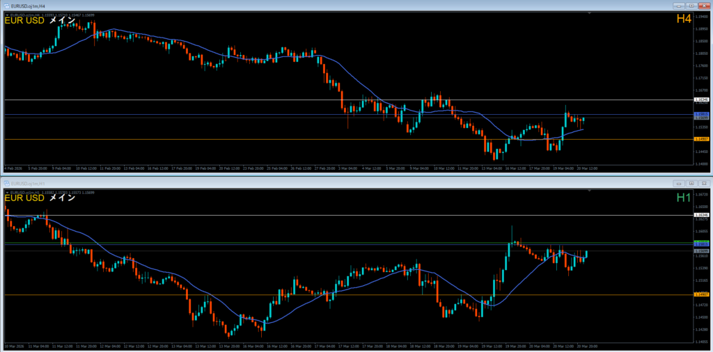713x352 pixels.
Task: Click the H4 chart window title icon
Action: coord(5,5)
